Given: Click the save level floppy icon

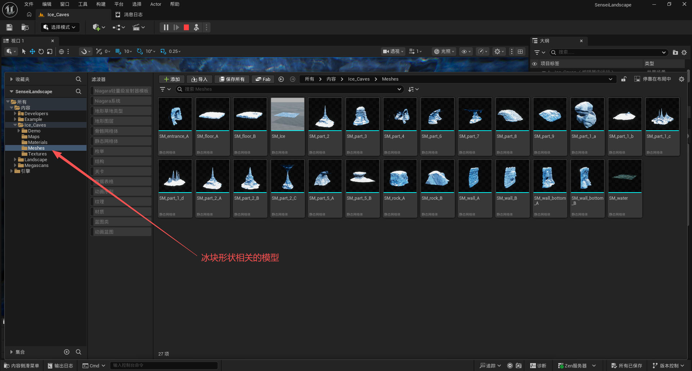Looking at the screenshot, I should (9, 27).
